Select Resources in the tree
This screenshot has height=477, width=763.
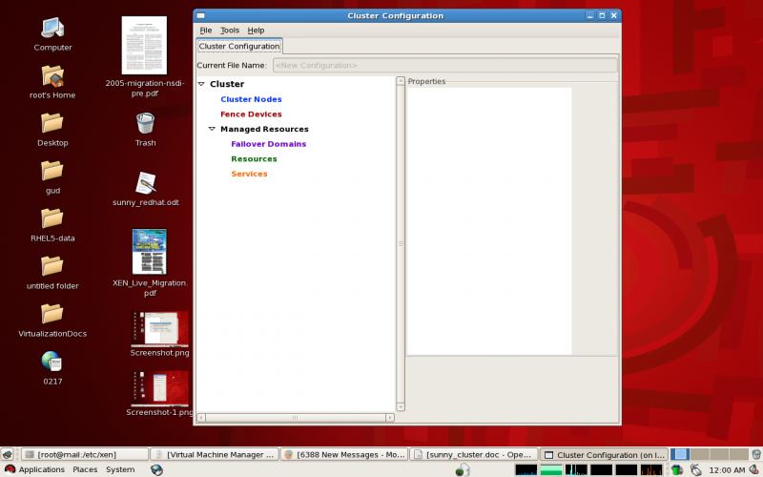(254, 159)
